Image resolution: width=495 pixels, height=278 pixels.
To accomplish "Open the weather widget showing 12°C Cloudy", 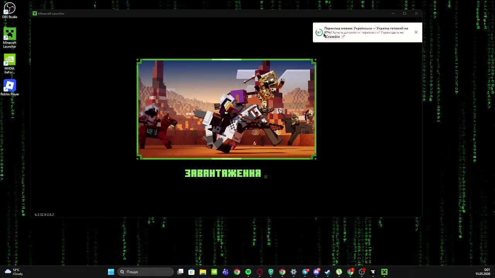I will point(14,272).
